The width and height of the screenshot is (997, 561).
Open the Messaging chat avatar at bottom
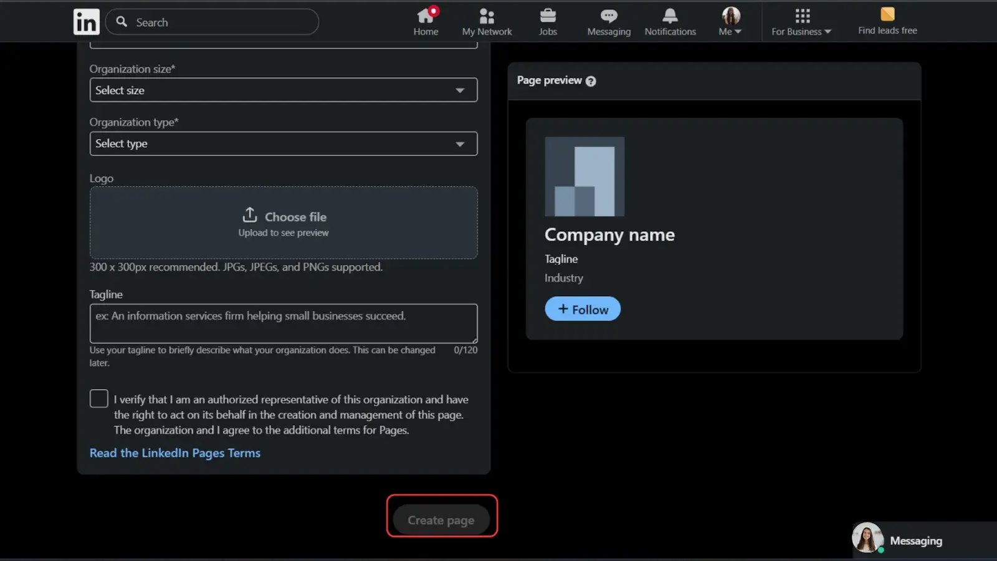(867, 539)
